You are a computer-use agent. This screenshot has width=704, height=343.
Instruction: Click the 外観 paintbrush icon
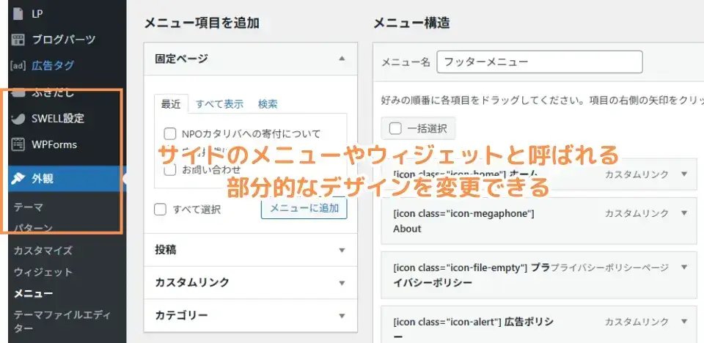pyautogui.click(x=18, y=179)
